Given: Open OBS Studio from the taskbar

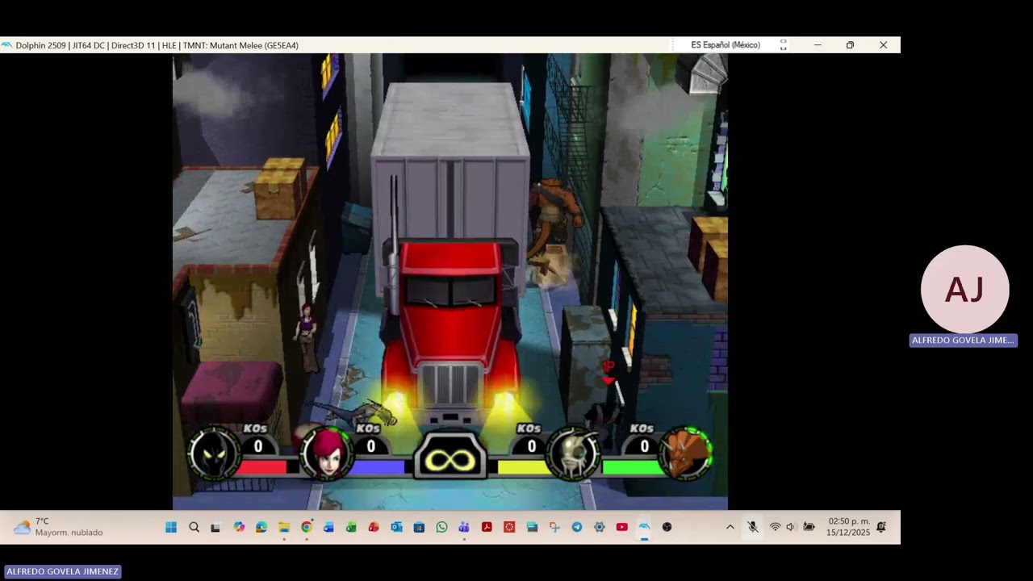Looking at the screenshot, I should (667, 527).
